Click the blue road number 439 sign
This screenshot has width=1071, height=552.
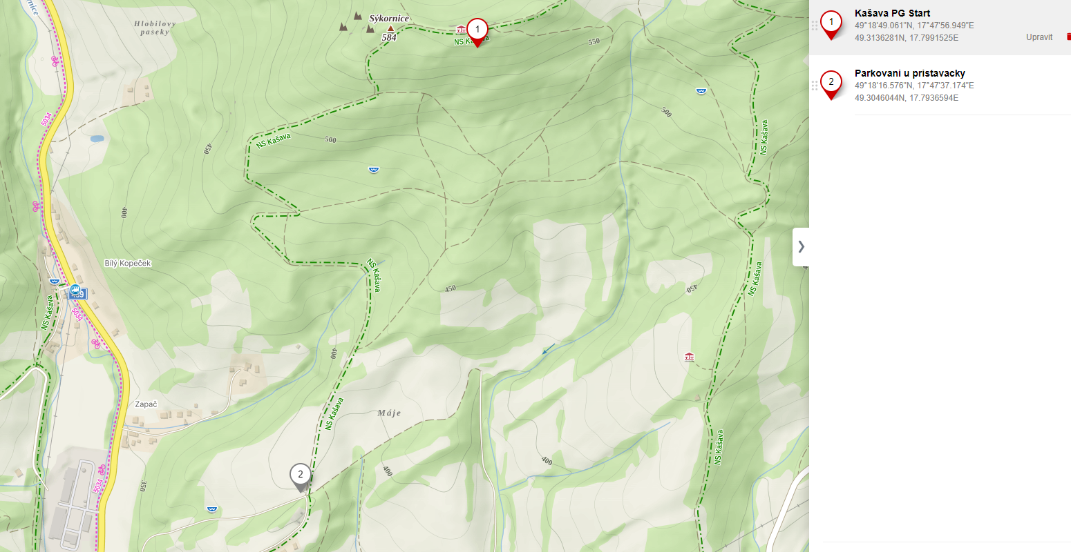pos(77,295)
